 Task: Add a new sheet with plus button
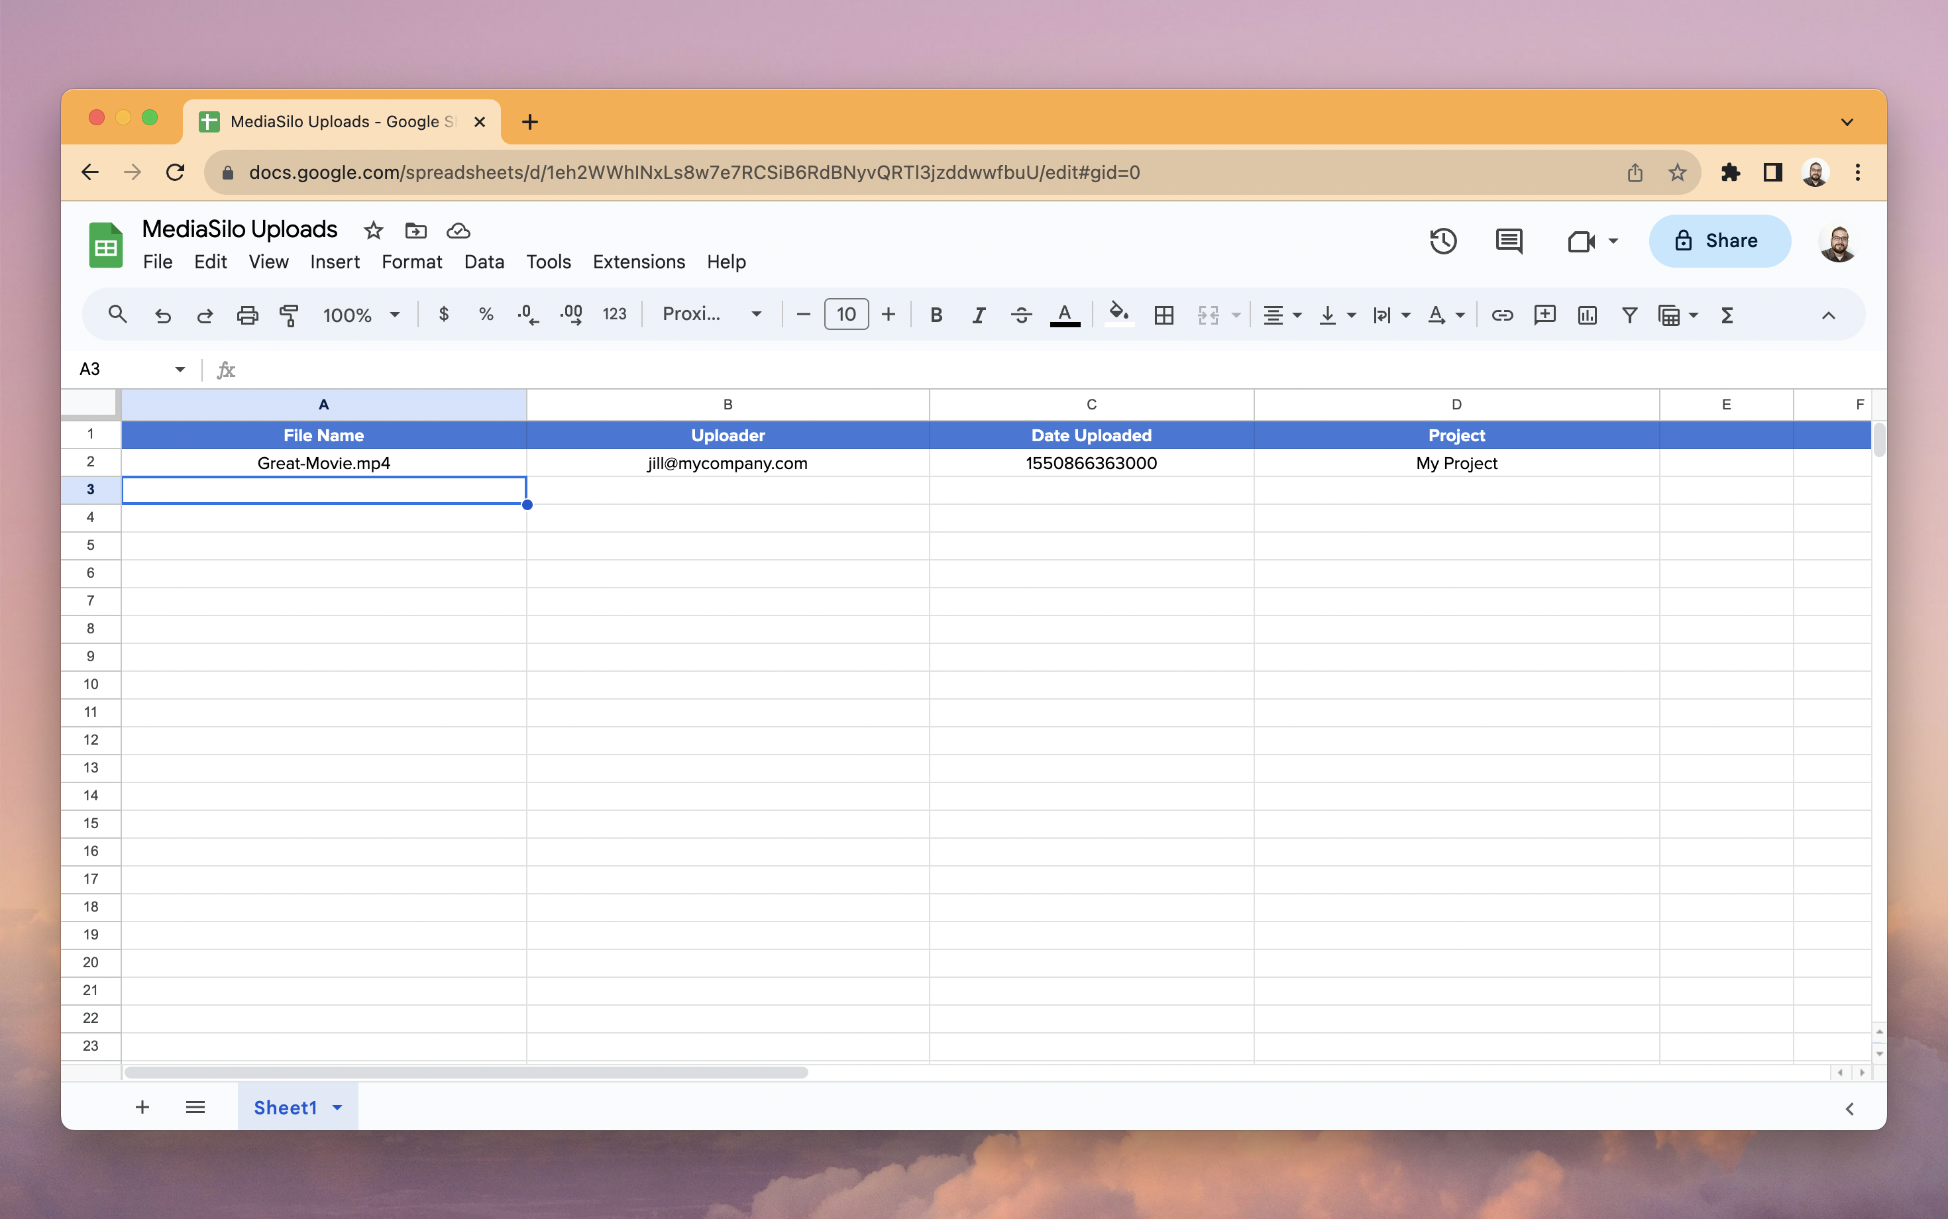pyautogui.click(x=142, y=1107)
